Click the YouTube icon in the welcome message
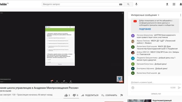 click(x=135, y=21)
